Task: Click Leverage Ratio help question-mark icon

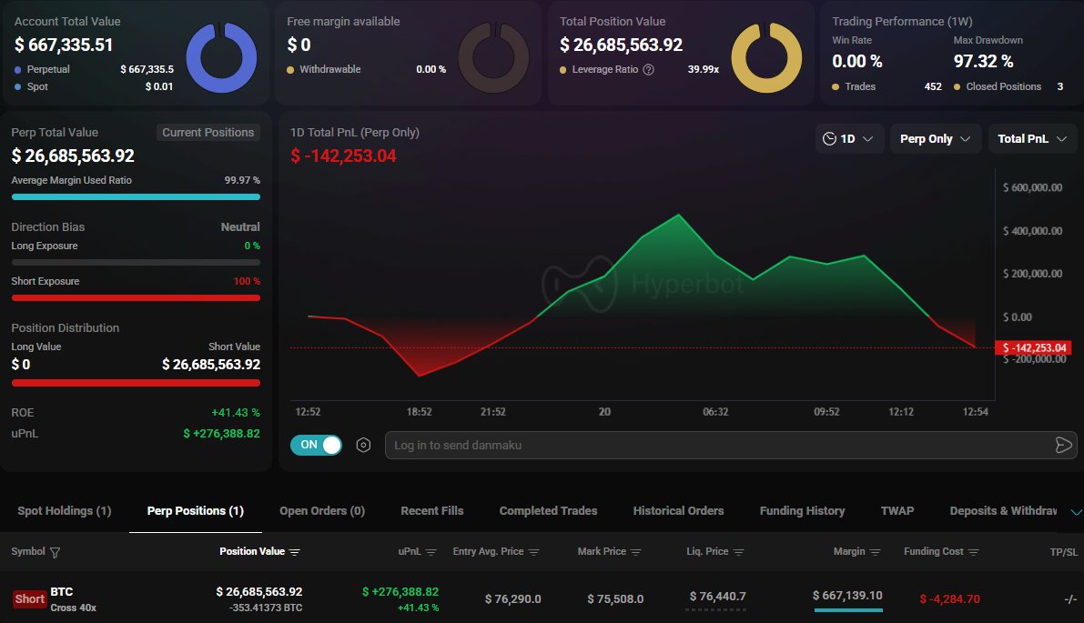Action: coord(648,69)
